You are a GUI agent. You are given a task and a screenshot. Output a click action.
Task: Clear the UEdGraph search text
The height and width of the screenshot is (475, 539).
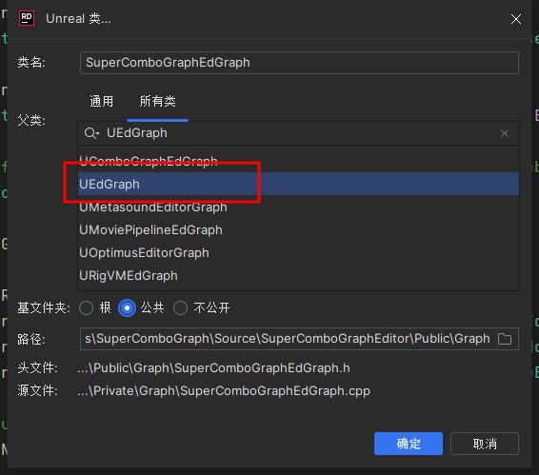[505, 133]
